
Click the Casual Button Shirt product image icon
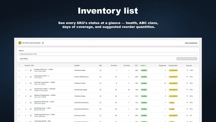31,77
